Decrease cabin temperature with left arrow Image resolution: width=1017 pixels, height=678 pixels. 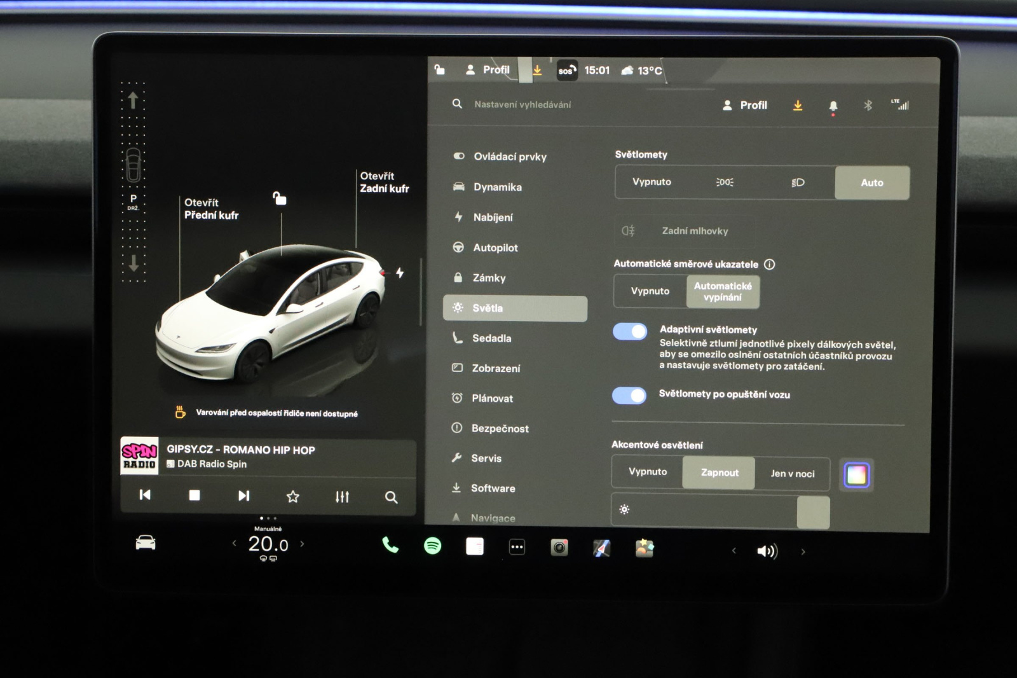pyautogui.click(x=235, y=543)
